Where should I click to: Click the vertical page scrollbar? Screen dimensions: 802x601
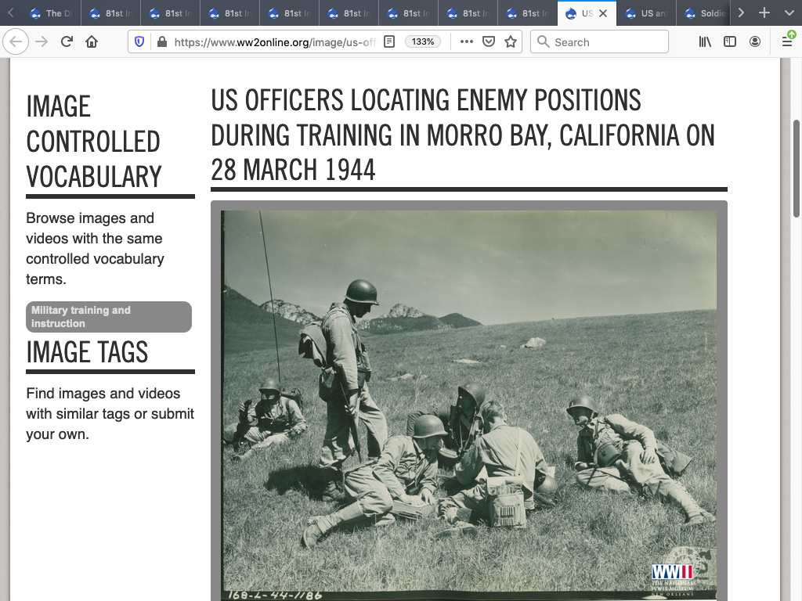797,168
